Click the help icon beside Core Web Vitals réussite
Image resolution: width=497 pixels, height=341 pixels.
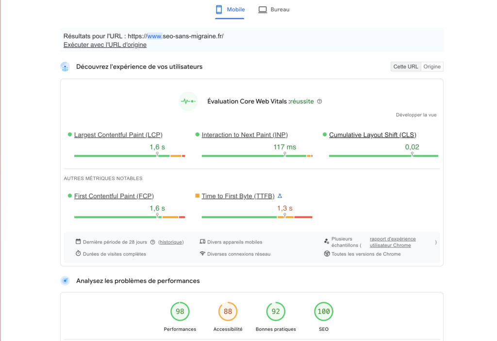coord(319,101)
